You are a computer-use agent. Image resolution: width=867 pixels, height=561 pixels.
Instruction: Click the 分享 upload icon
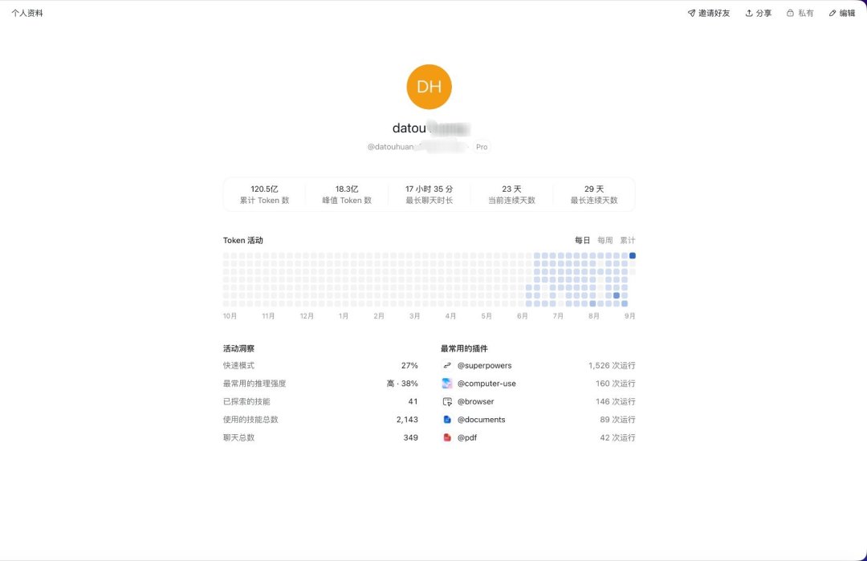coord(749,14)
